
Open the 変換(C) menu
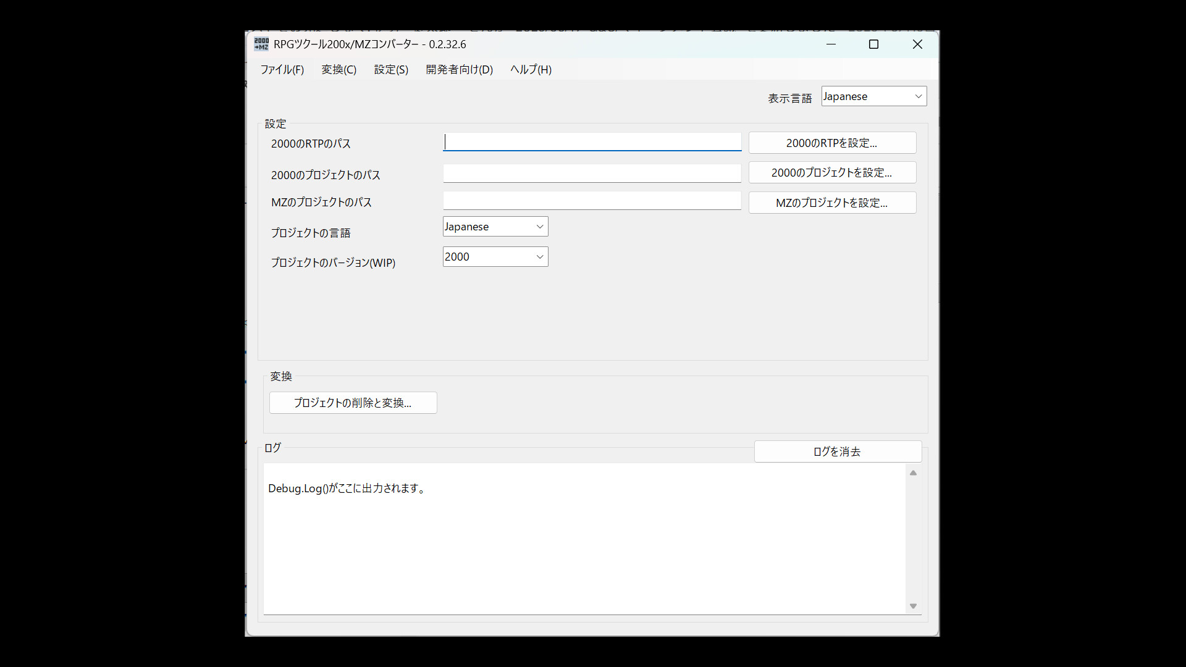pos(339,70)
